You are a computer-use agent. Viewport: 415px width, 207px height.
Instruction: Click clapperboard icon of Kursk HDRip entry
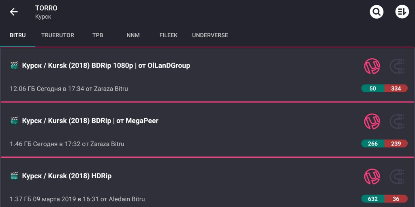coord(14,176)
